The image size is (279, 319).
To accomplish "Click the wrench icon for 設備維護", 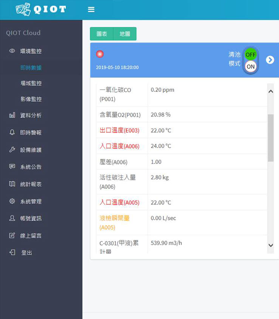I will [x=12, y=150].
